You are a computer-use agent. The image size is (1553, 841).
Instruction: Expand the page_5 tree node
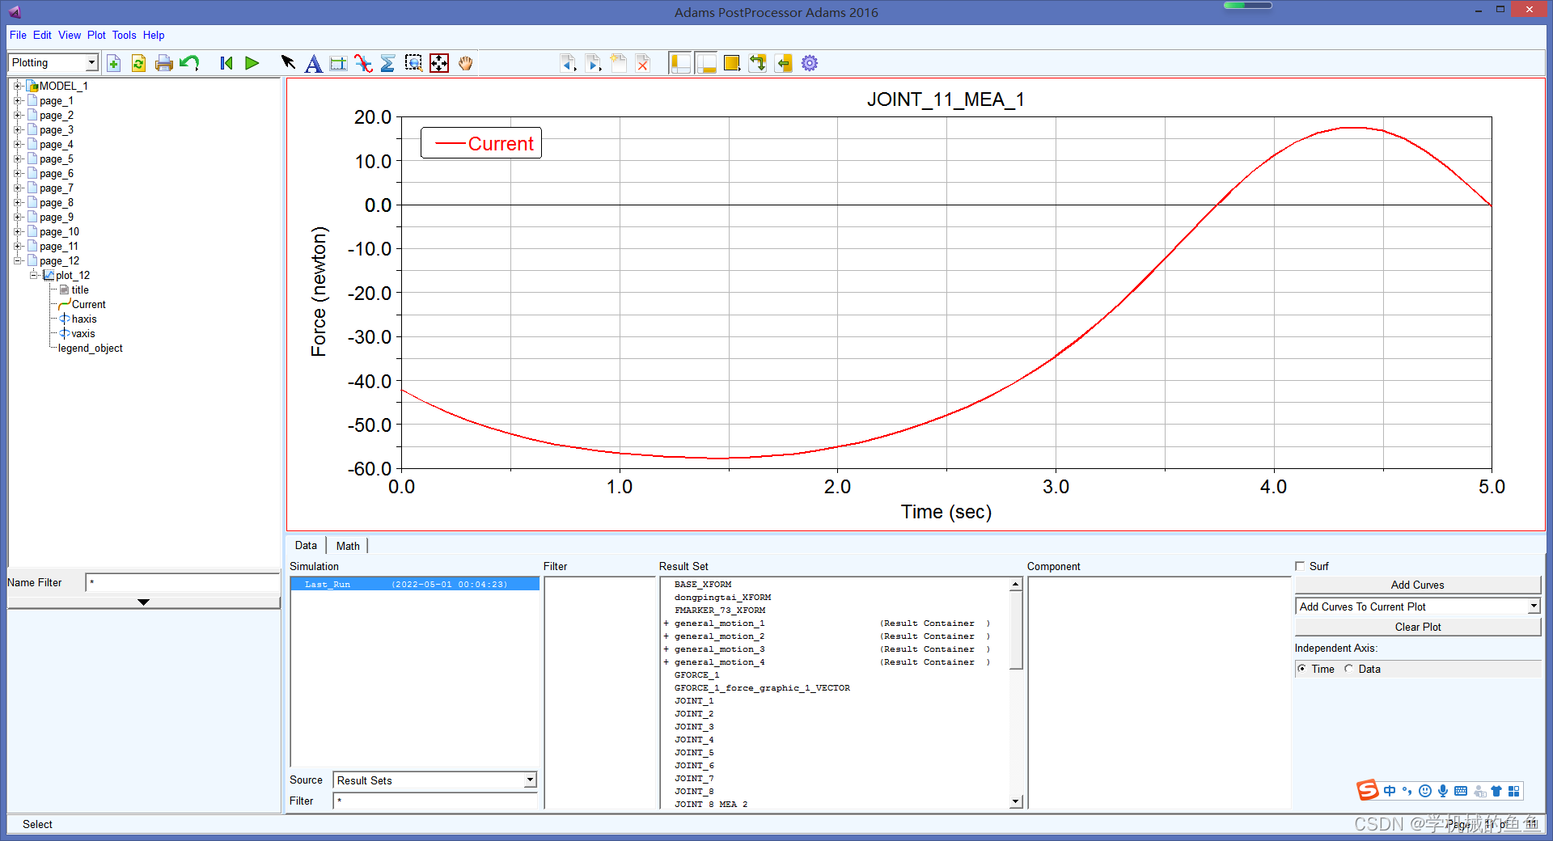[x=17, y=159]
